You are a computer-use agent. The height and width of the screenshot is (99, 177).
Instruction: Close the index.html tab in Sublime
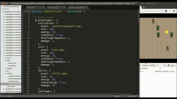click(x=43, y=8)
